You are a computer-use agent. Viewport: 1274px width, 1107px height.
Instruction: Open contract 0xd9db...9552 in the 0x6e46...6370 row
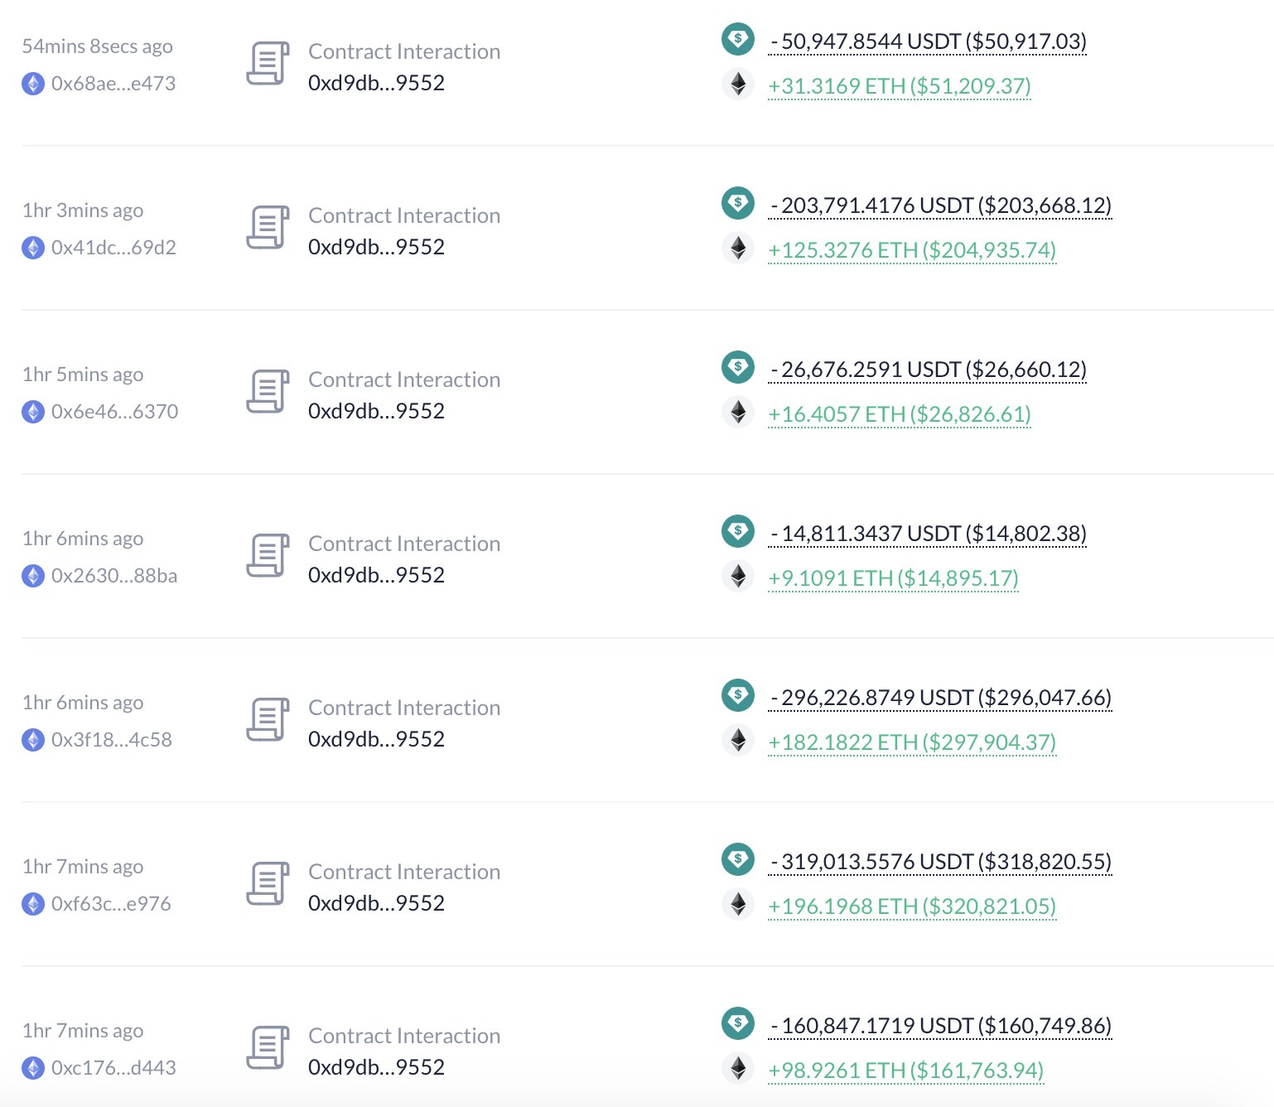(376, 411)
